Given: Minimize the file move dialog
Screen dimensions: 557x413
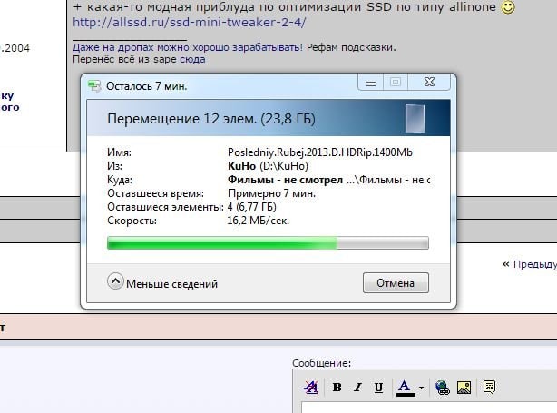Looking at the screenshot, I should coord(371,83).
